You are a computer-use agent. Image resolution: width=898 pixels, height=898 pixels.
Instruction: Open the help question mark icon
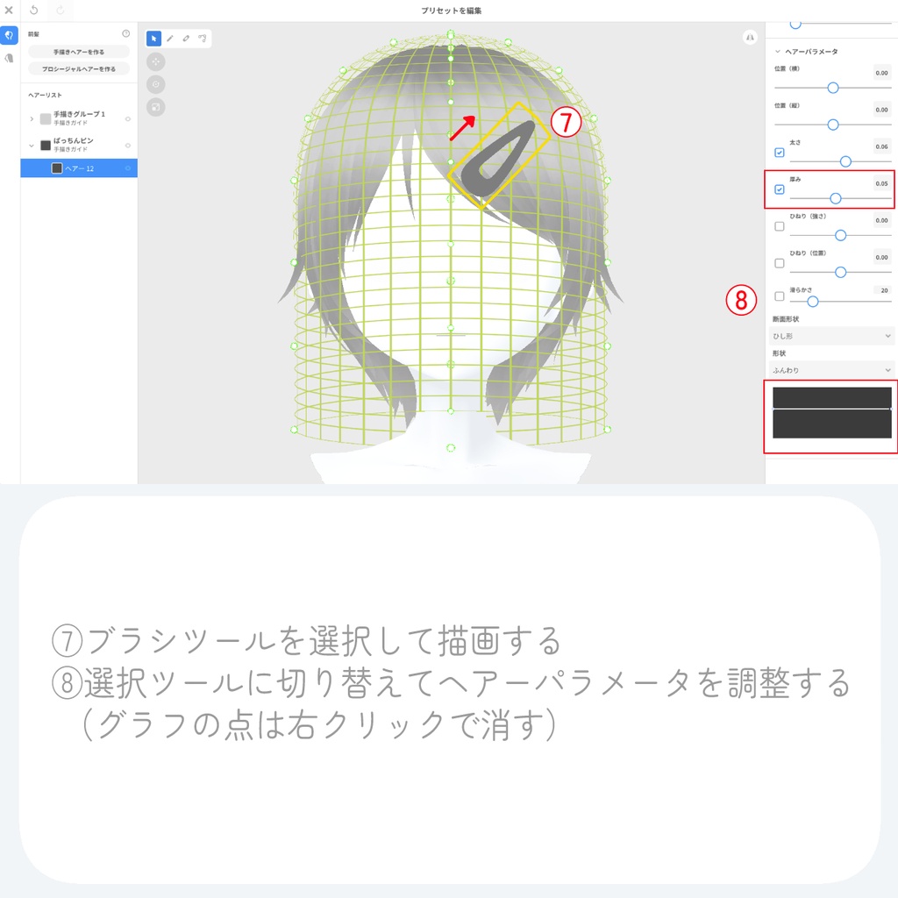coord(126,34)
